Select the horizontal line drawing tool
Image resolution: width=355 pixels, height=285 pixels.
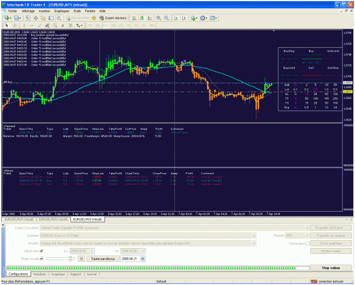(x=32, y=26)
